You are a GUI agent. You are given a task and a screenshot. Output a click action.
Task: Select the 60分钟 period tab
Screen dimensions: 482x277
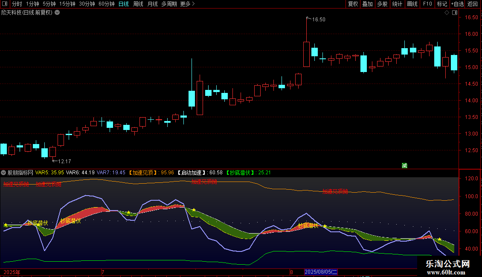tap(106, 4)
